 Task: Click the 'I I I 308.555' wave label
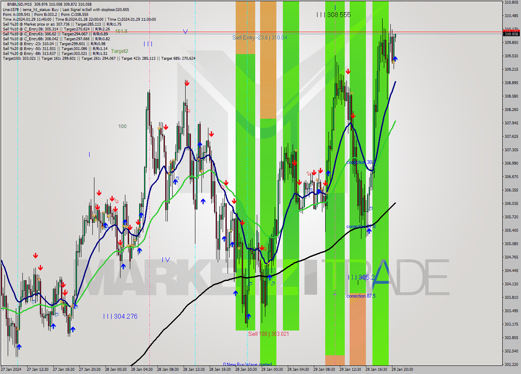click(x=333, y=15)
